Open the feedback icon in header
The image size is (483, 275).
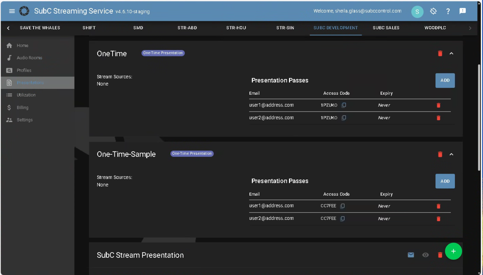pyautogui.click(x=463, y=11)
